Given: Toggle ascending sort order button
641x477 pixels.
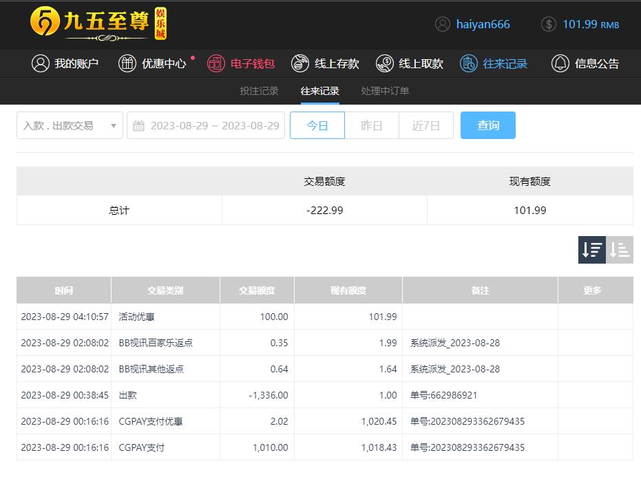Looking at the screenshot, I should tap(620, 250).
